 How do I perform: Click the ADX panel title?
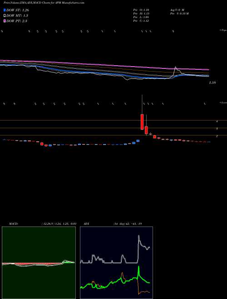[x=87, y=223]
